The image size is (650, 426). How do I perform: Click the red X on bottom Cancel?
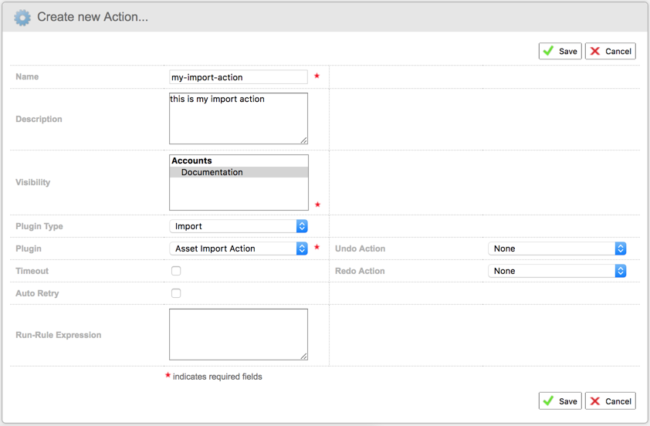point(595,401)
